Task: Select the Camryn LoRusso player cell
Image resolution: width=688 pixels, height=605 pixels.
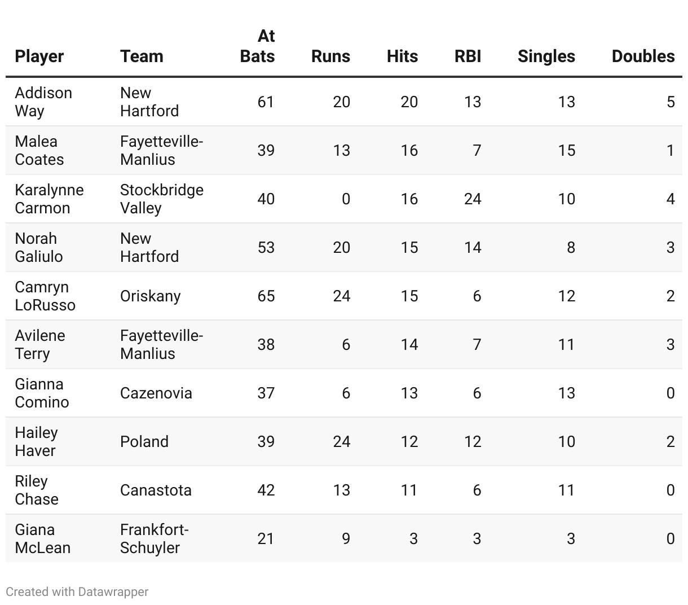Action: click(x=45, y=296)
